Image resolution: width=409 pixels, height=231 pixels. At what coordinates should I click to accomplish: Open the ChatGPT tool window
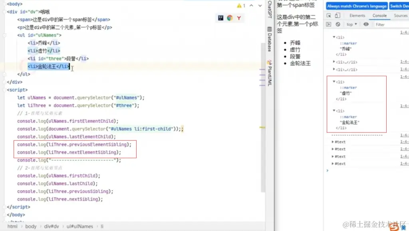270,9
